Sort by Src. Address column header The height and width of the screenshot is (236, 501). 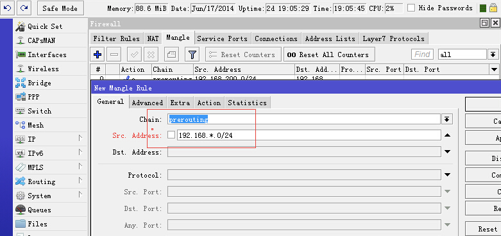[x=244, y=69]
